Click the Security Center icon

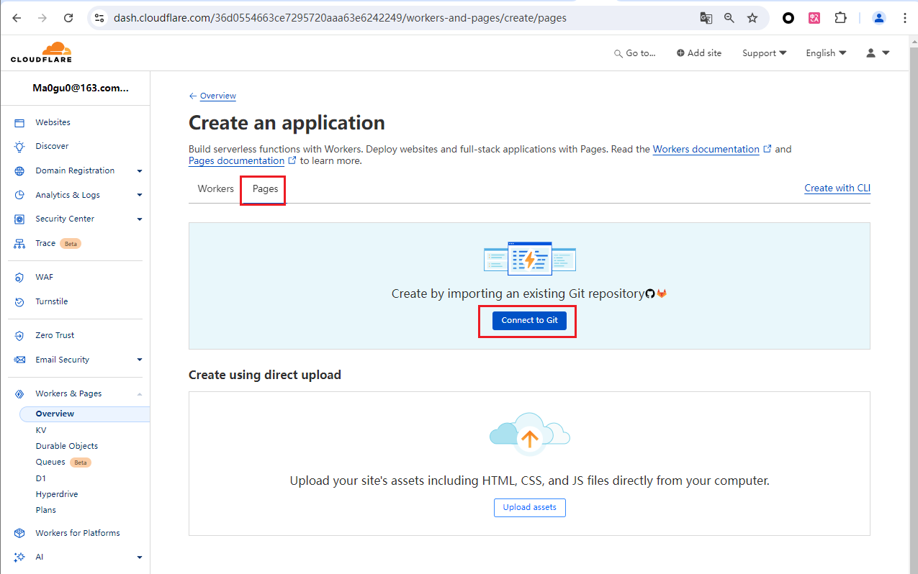point(19,219)
